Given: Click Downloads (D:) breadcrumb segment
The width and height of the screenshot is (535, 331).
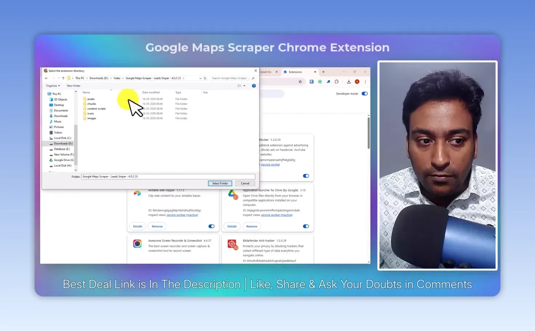Looking at the screenshot, I should 99,78.
